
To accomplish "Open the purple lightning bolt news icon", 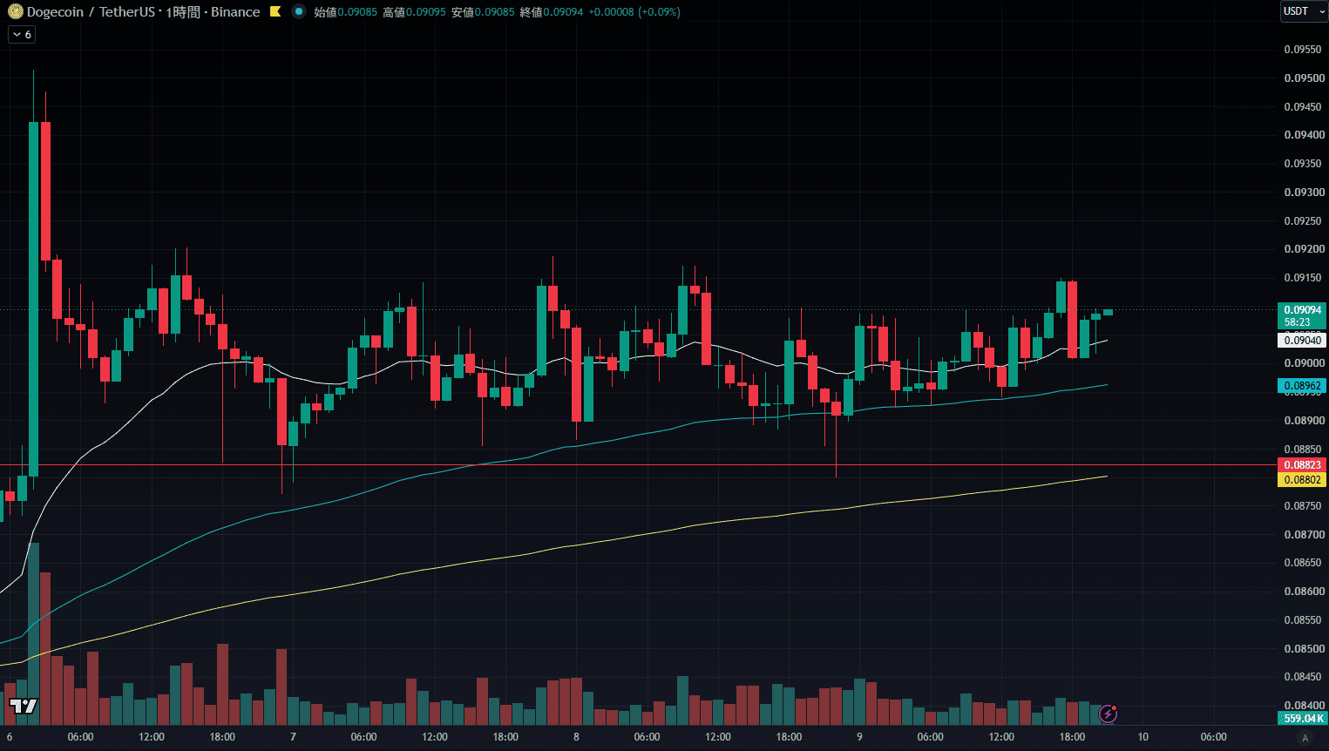I will coord(1108,714).
